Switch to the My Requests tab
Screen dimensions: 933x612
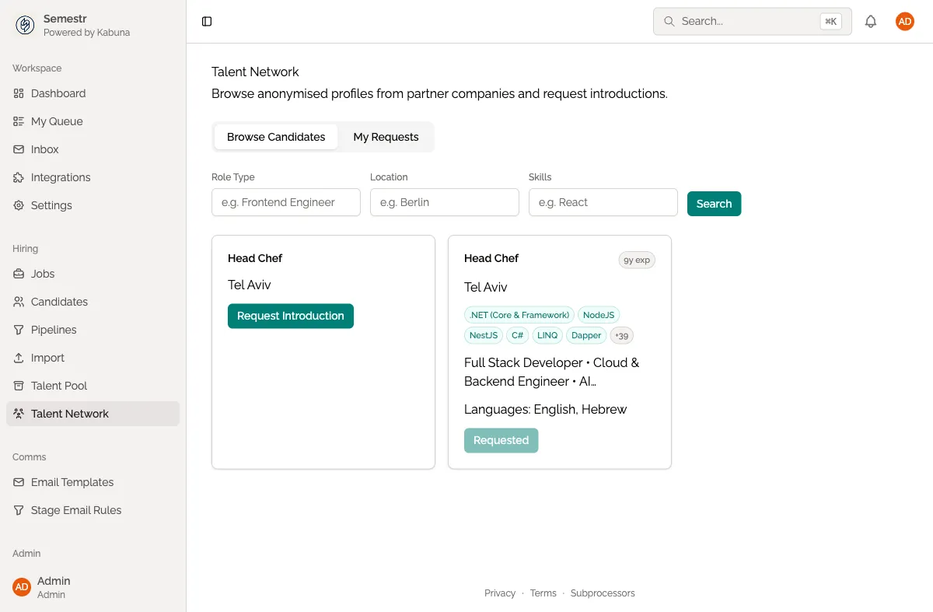coord(386,137)
